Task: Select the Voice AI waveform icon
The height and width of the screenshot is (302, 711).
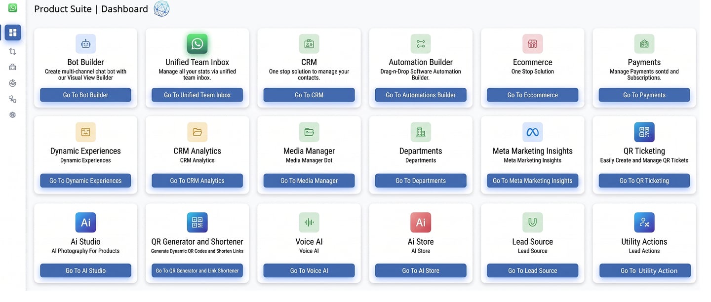Action: tap(309, 223)
